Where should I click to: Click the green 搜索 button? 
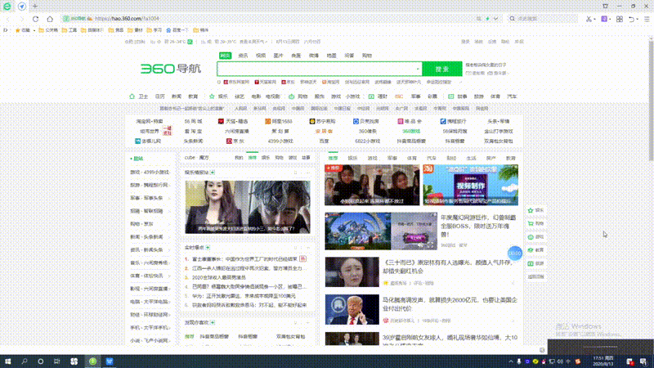click(x=442, y=69)
